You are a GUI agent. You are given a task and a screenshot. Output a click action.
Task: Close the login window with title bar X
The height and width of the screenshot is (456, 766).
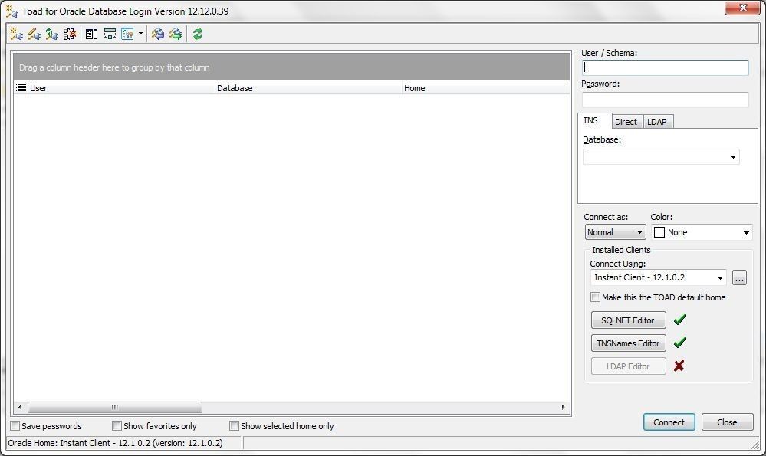[742, 8]
